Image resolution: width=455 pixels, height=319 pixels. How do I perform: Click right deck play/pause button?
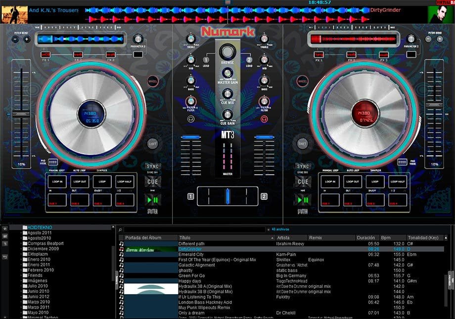303,200
